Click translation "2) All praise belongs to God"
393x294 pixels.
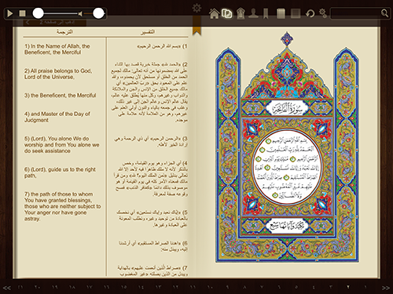pyautogui.click(x=58, y=74)
